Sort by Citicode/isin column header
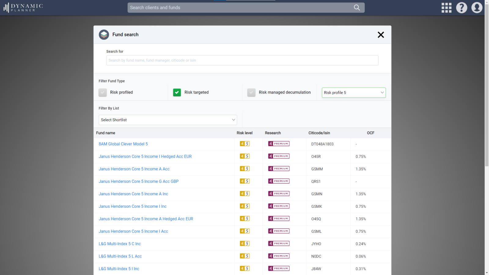Viewport: 489px width, 275px height. [319, 133]
